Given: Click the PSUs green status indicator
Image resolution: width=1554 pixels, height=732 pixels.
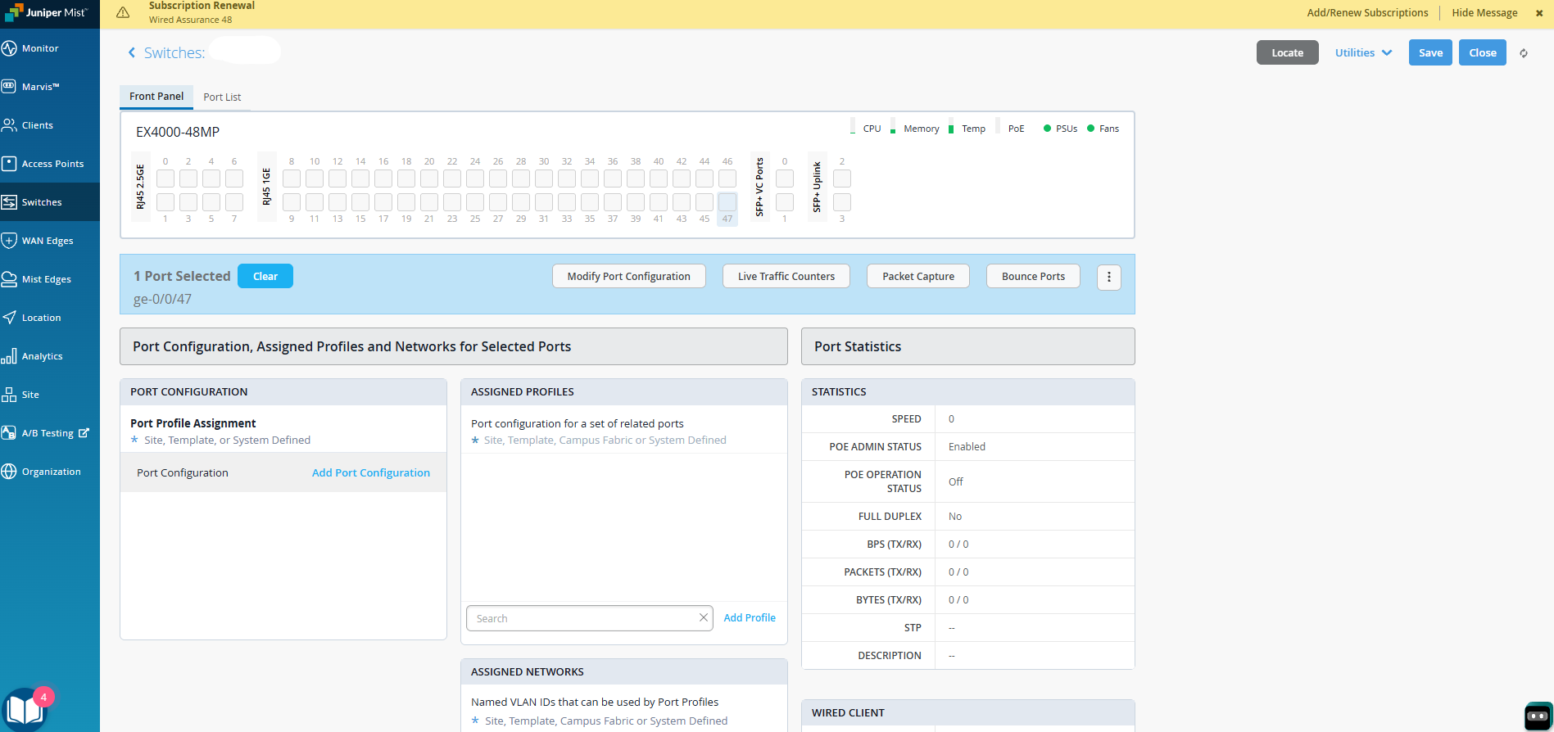Looking at the screenshot, I should click(1047, 129).
